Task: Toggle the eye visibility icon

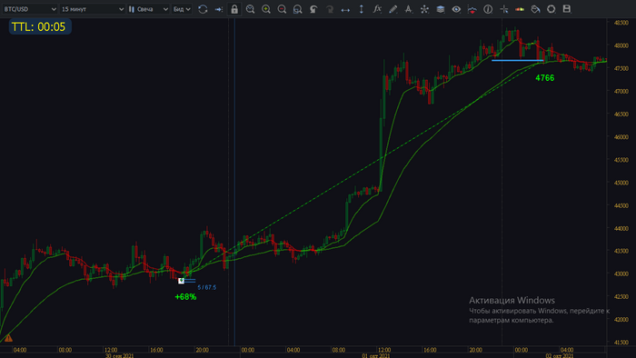Action: 456,9
